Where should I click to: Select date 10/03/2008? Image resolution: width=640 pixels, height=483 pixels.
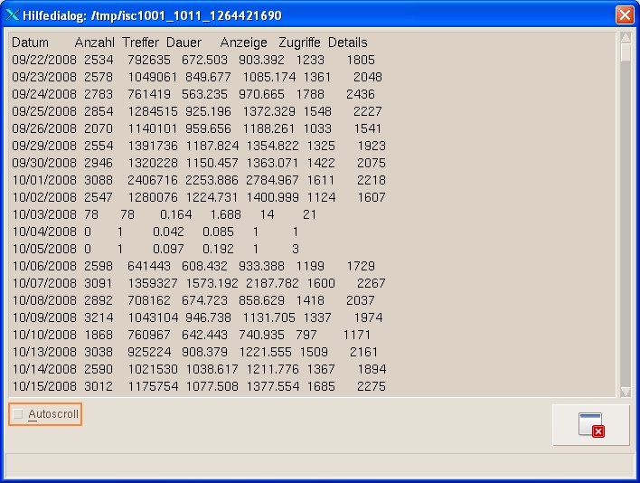click(44, 214)
